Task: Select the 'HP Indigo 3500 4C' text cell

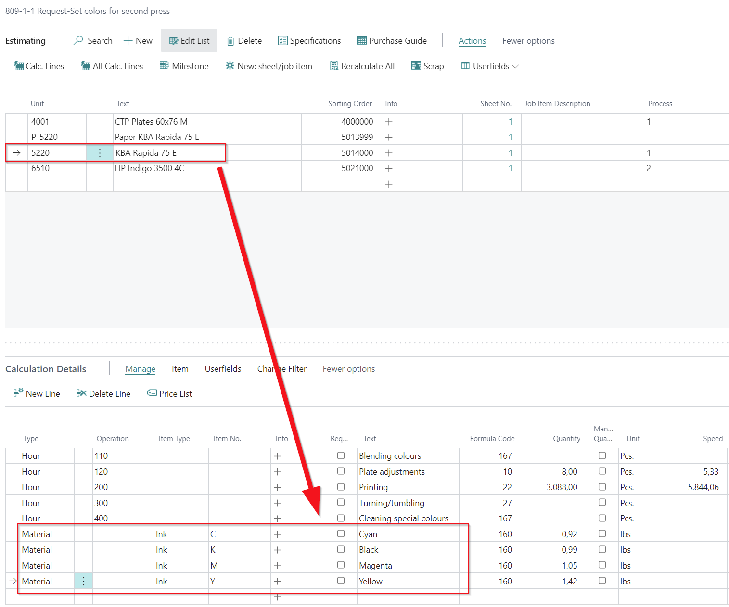Action: click(207, 168)
